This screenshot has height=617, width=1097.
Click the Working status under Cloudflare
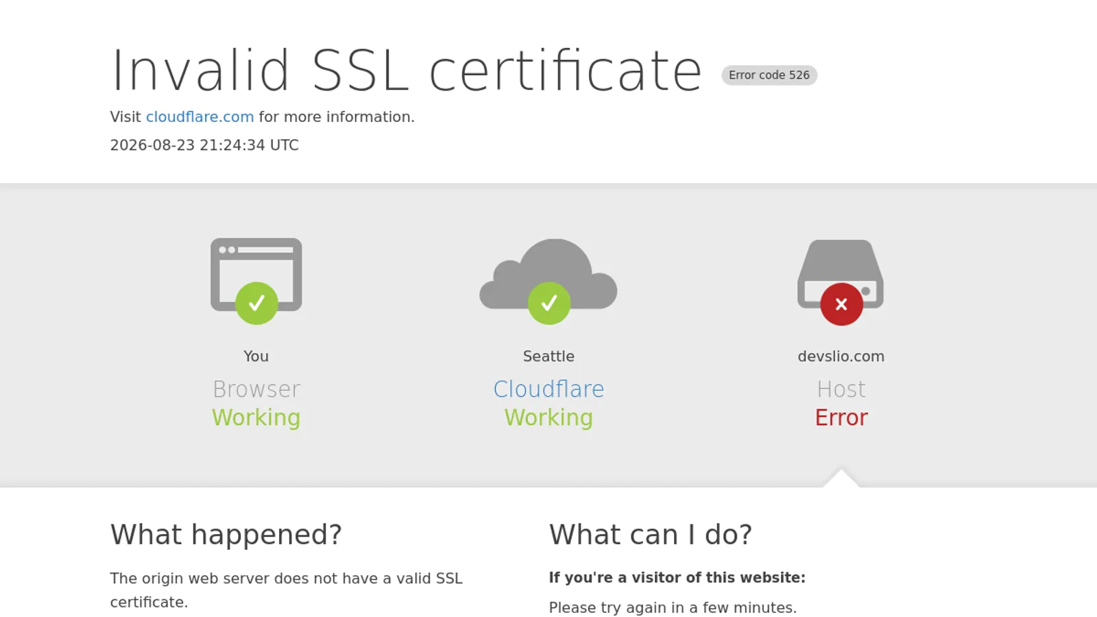pyautogui.click(x=548, y=418)
